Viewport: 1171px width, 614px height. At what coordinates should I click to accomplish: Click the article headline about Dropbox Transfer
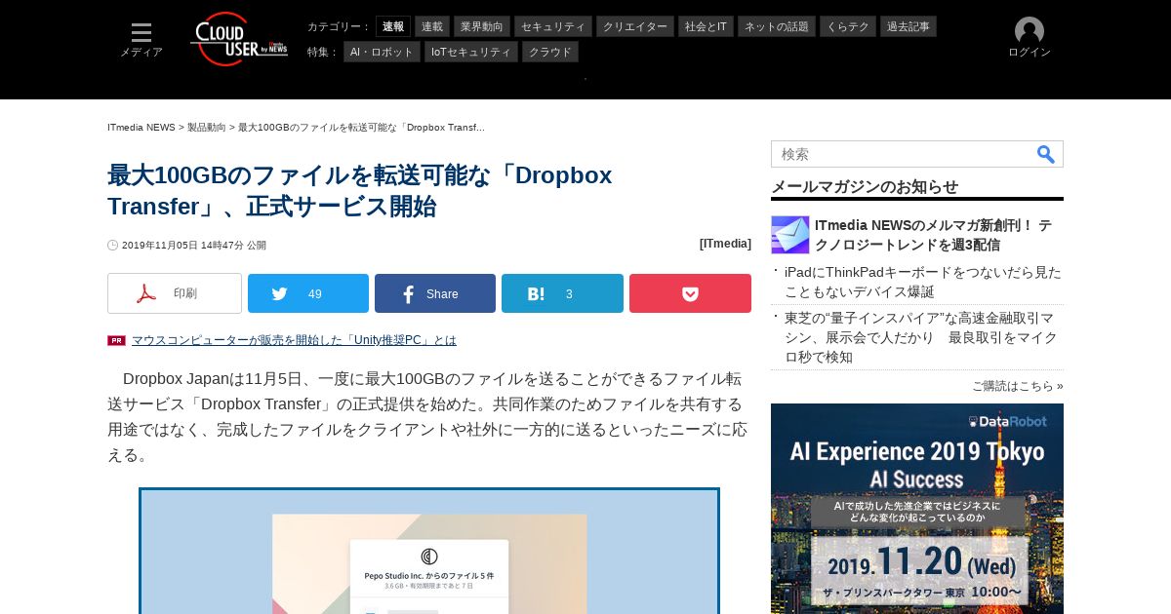360,191
